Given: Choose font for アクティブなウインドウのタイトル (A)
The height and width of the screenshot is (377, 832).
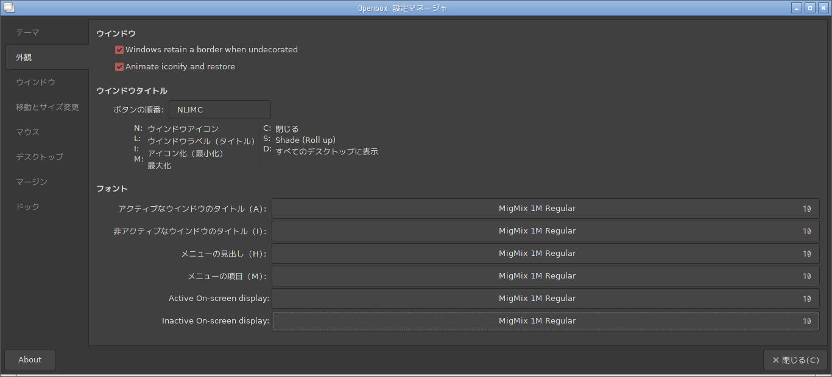Looking at the screenshot, I should click(x=545, y=209).
